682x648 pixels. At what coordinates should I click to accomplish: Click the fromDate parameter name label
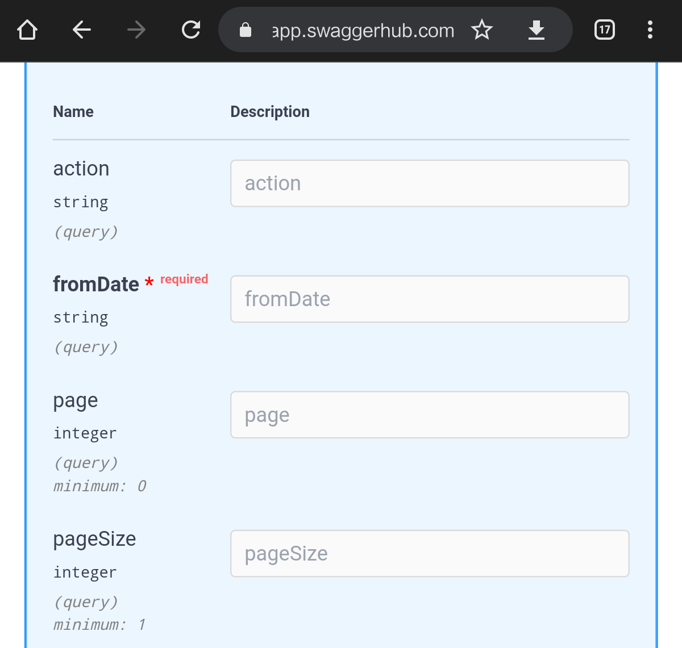click(x=96, y=284)
